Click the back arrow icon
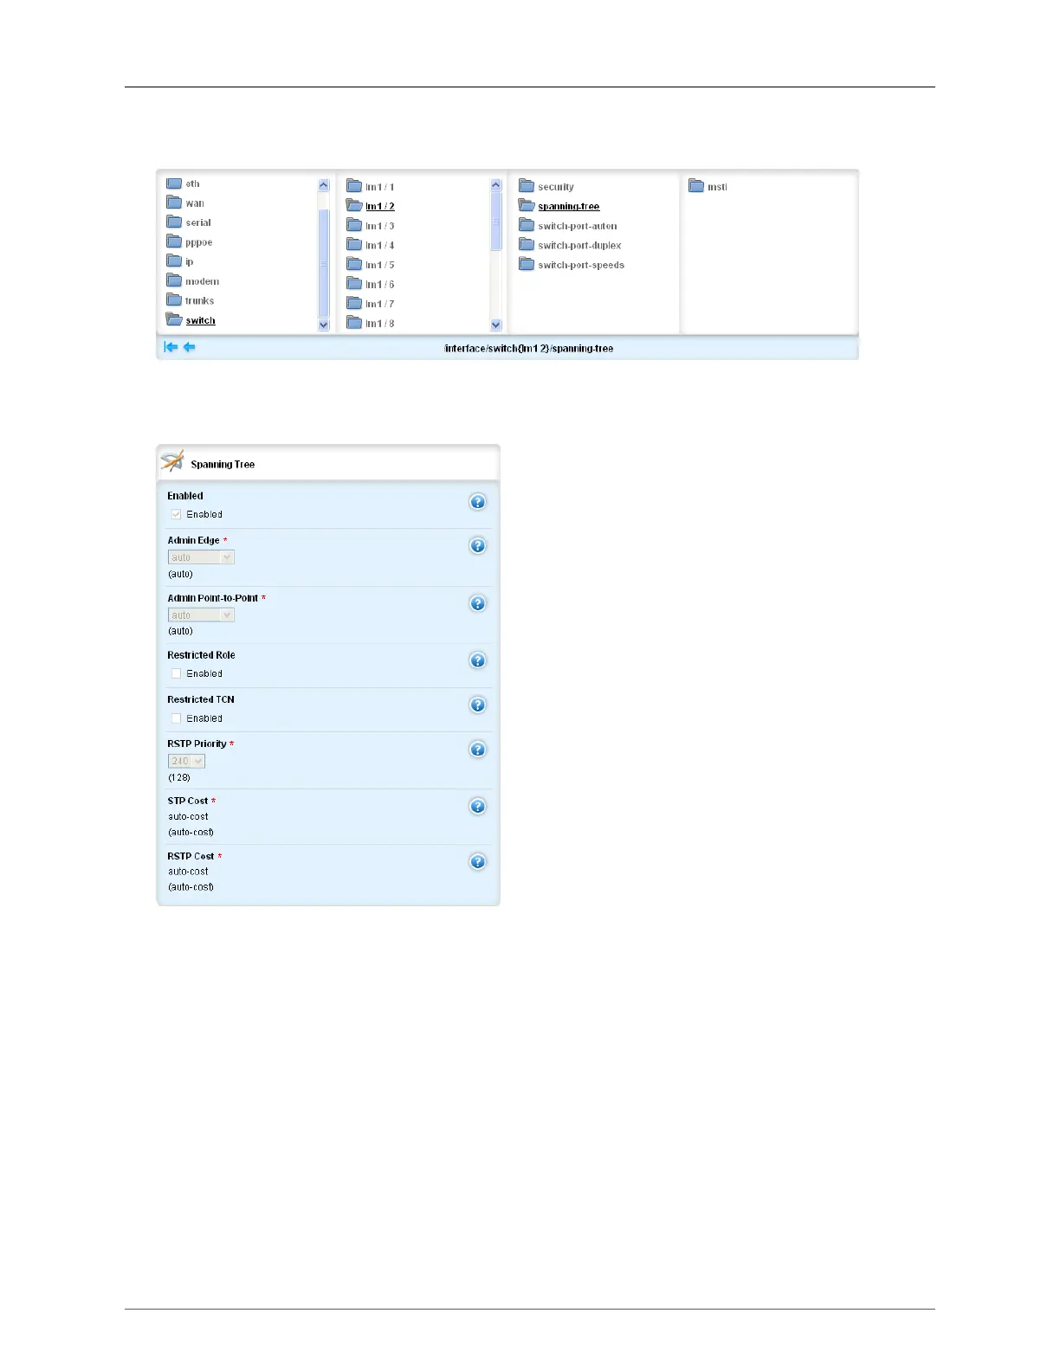This screenshot has width=1060, height=1371. point(190,347)
